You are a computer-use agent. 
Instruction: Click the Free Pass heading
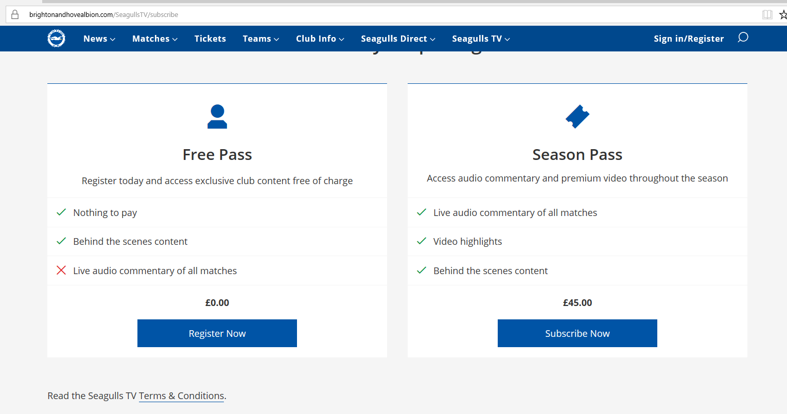click(217, 155)
